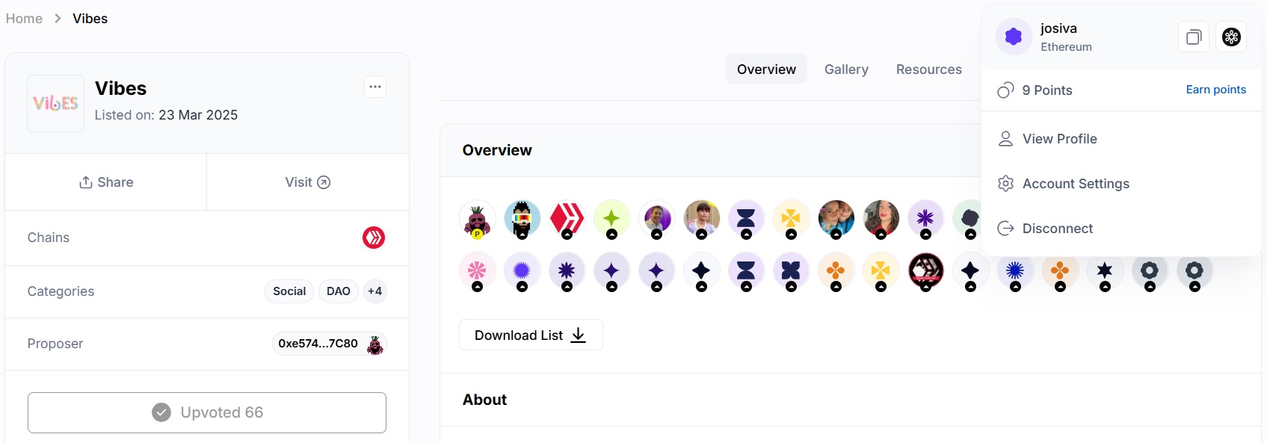Click the About section heading
This screenshot has height=443, width=1267.
pos(484,400)
